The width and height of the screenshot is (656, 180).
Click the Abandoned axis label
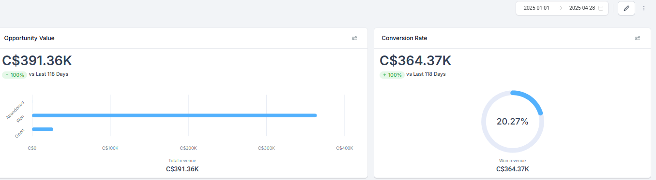click(x=15, y=110)
